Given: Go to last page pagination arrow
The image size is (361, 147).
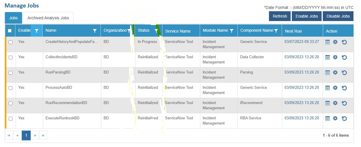Looking at the screenshot, I should [43, 135].
